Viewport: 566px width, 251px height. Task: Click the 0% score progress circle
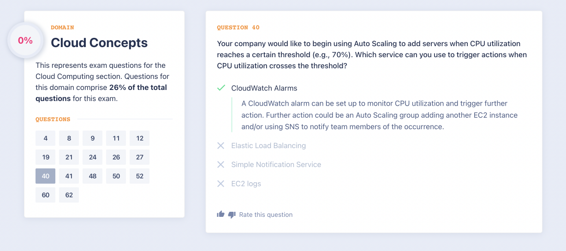[x=25, y=41]
